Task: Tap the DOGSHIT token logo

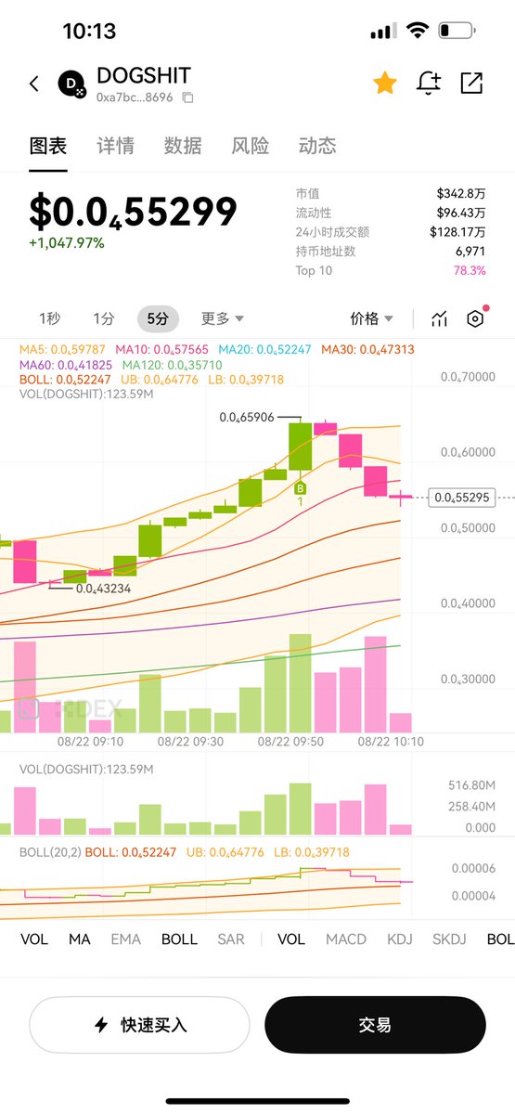Action: click(72, 84)
